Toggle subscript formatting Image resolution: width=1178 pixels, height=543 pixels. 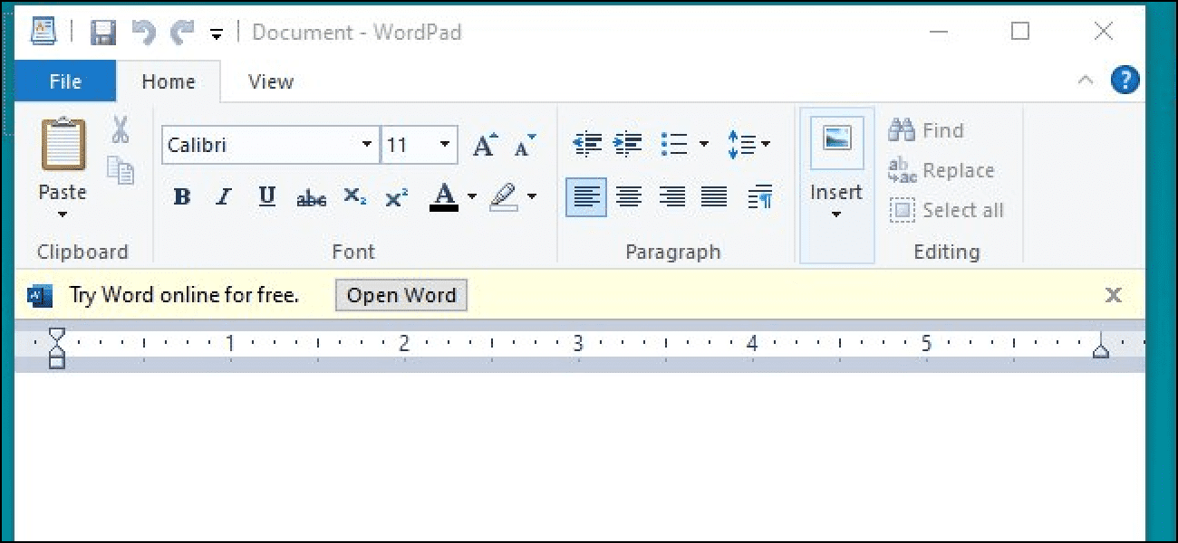coord(354,196)
